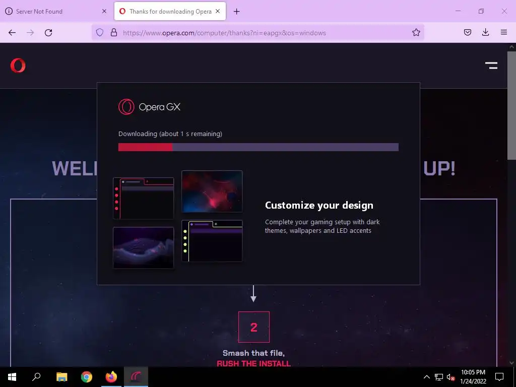
Task: Click the Opera GX logo in installer
Action: (x=149, y=107)
